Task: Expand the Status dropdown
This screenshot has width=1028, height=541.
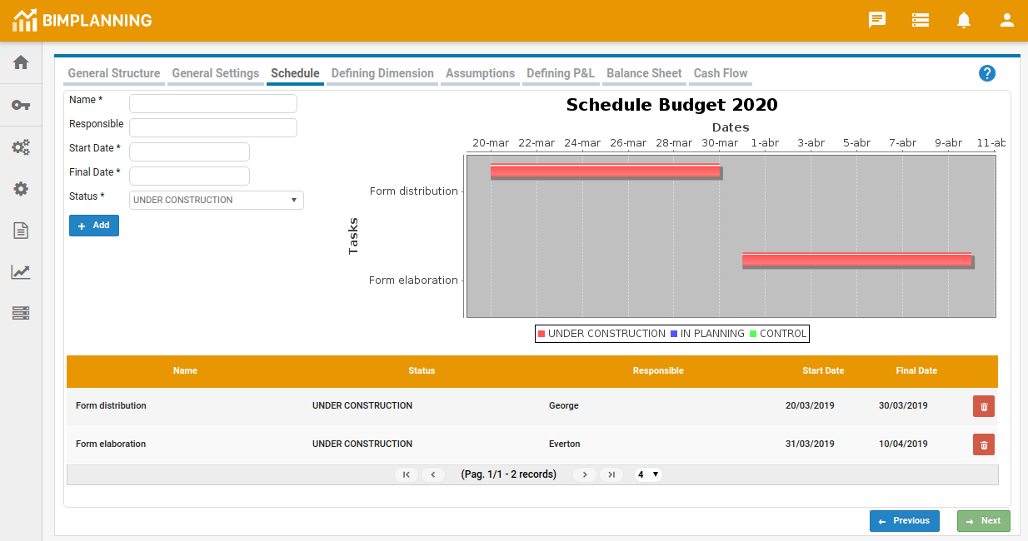Action: point(217,200)
